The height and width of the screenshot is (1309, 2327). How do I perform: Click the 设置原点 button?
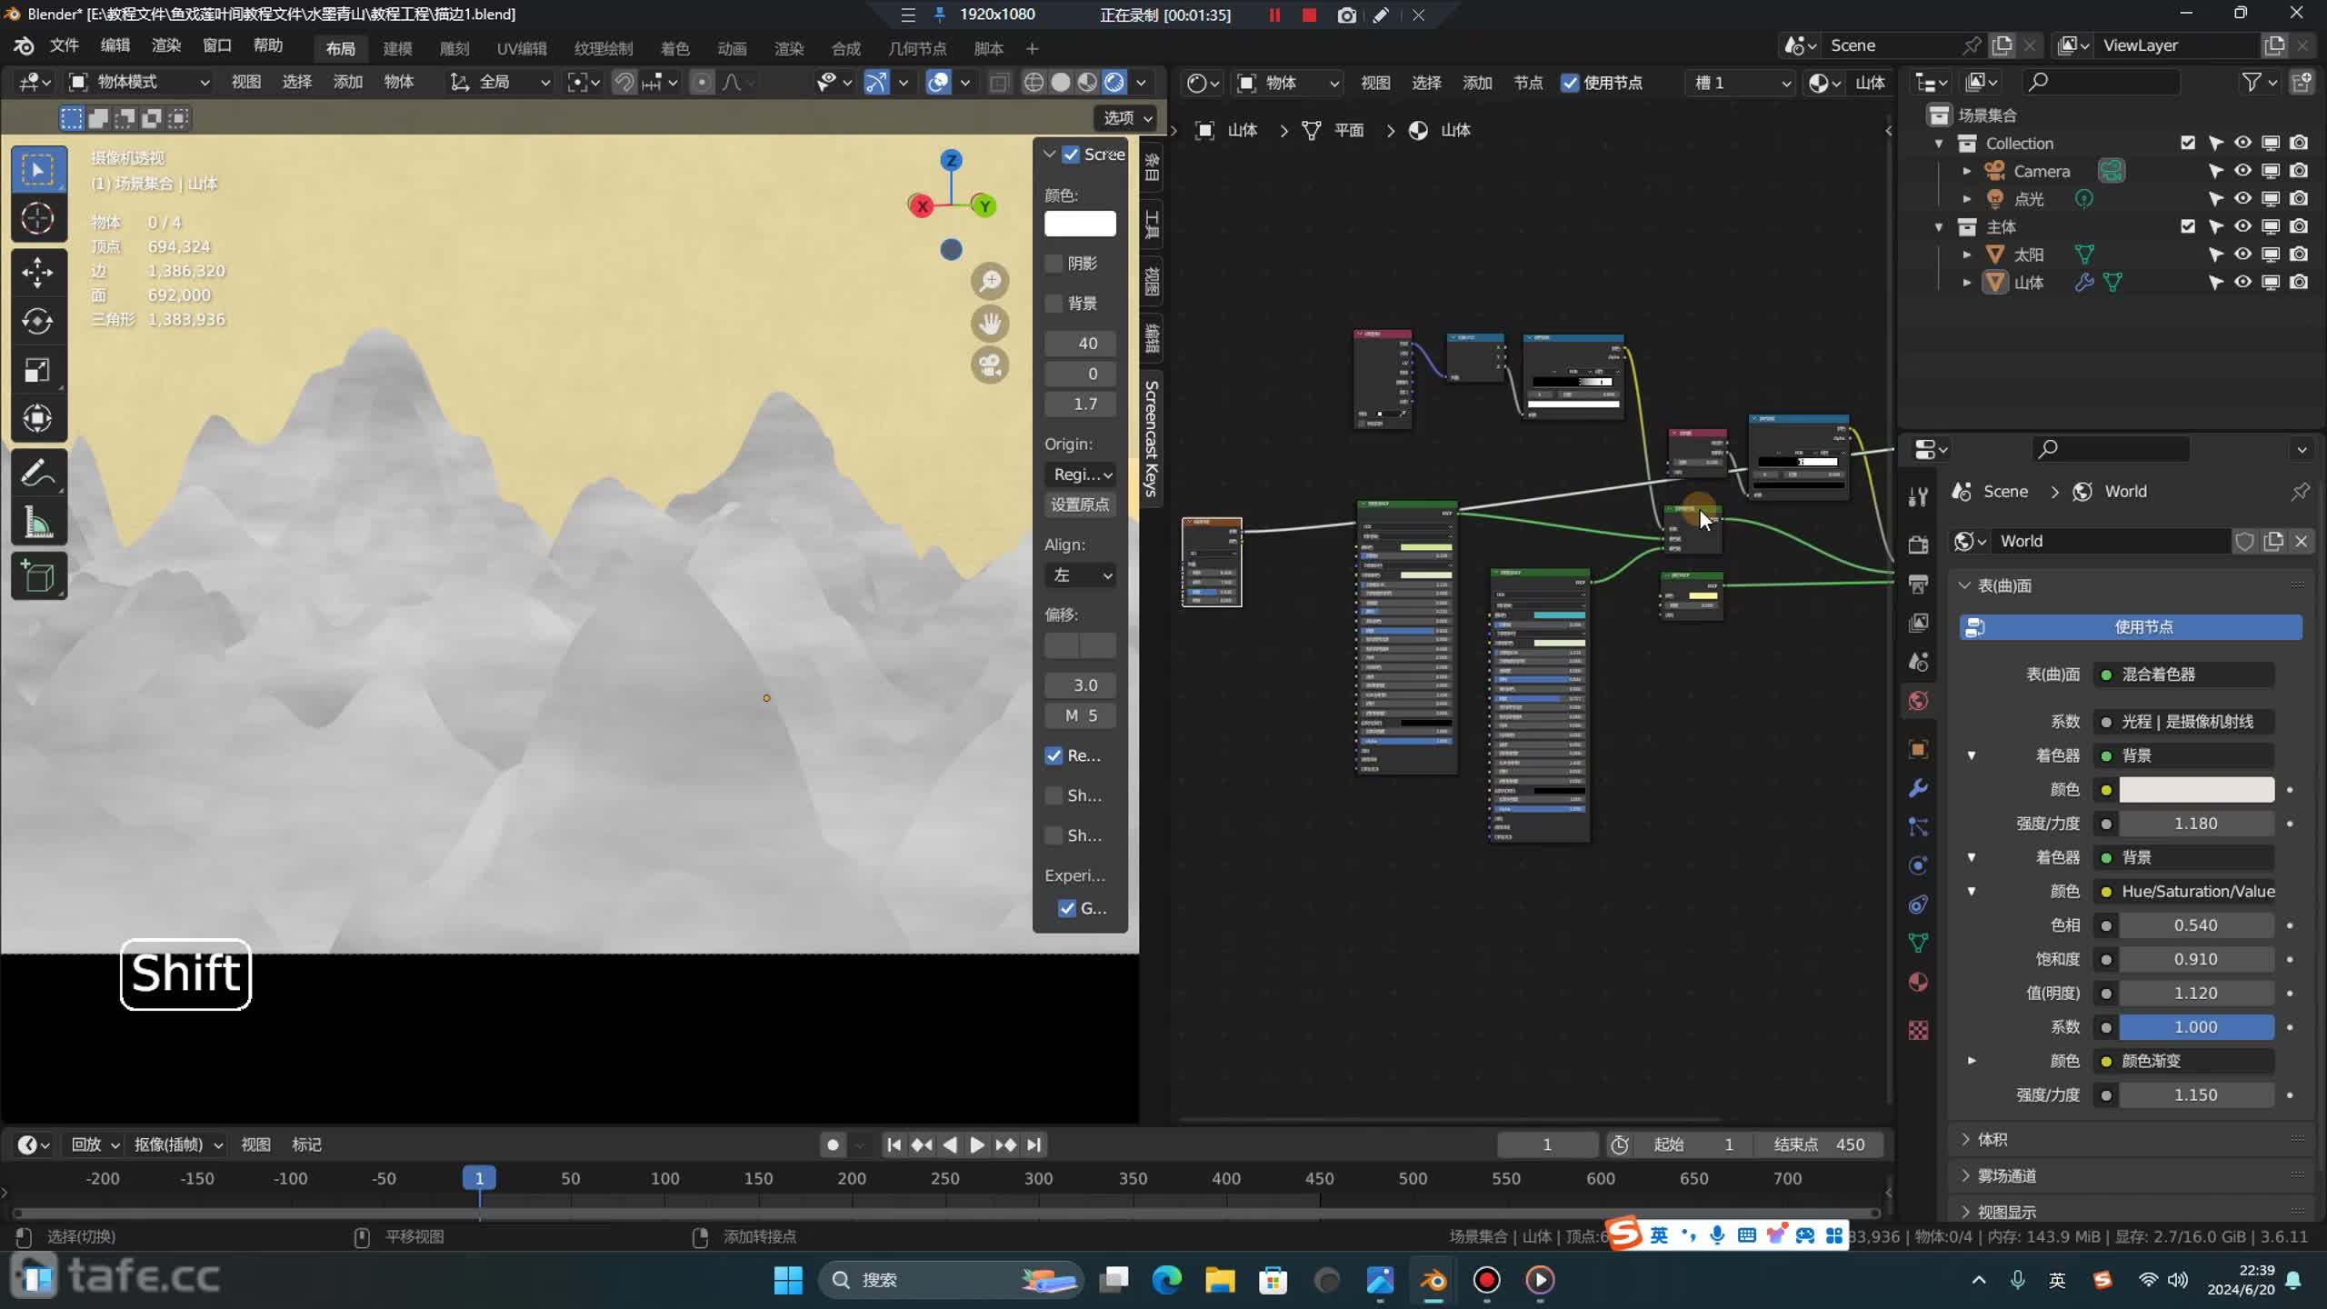click(1080, 505)
